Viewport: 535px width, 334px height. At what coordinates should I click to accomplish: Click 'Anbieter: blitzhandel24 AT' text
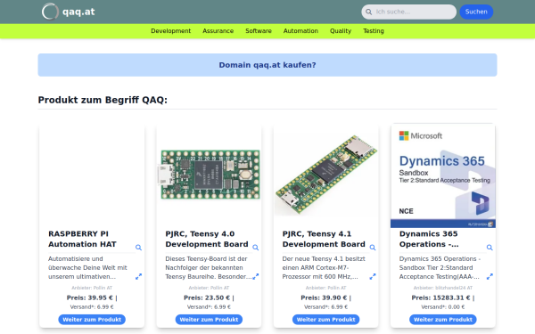tap(443, 288)
